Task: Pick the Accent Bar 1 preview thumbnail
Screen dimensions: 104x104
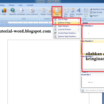Action: click(x=93, y=82)
